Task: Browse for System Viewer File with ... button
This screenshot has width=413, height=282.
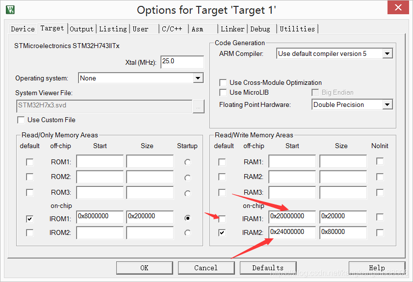Action: tap(198, 106)
